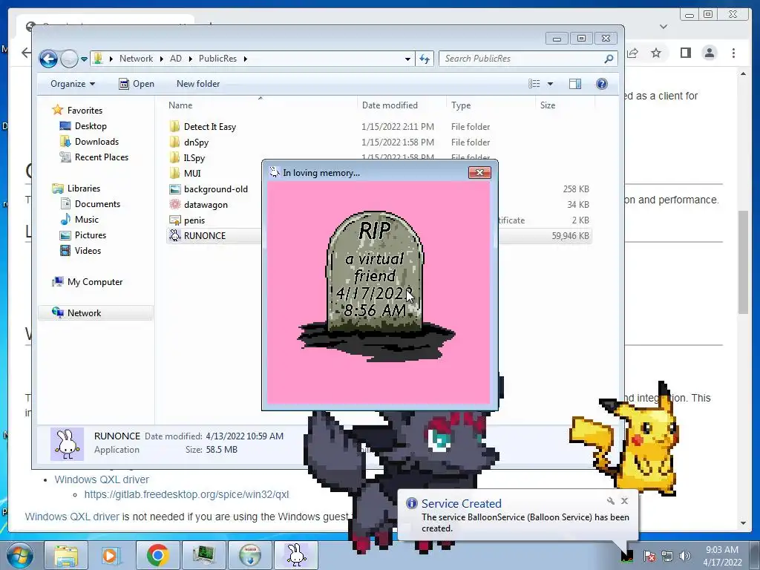
Task: Close the In loving memory window
Action: click(479, 172)
